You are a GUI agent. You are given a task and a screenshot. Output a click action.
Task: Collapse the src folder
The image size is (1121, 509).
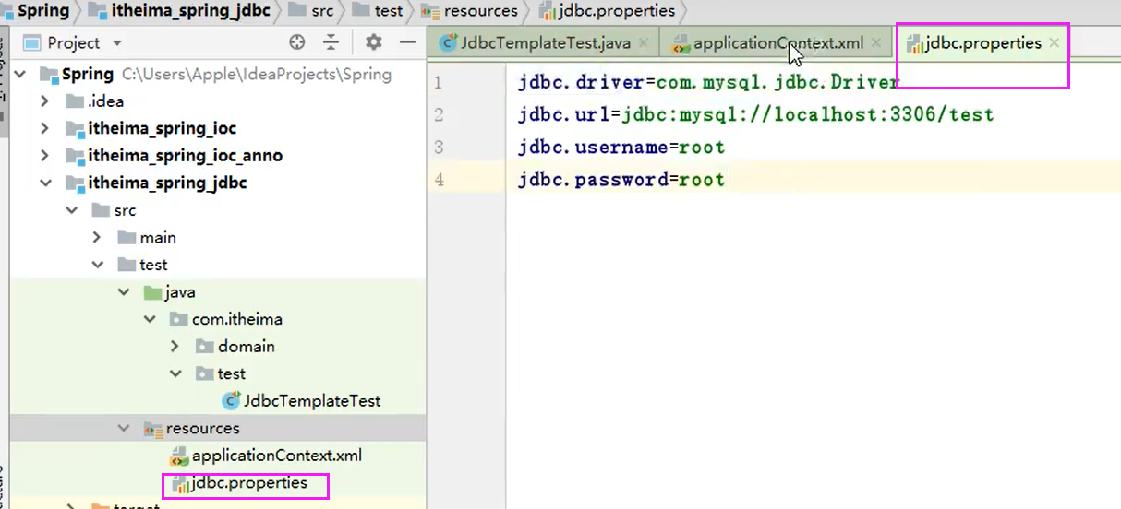71,210
